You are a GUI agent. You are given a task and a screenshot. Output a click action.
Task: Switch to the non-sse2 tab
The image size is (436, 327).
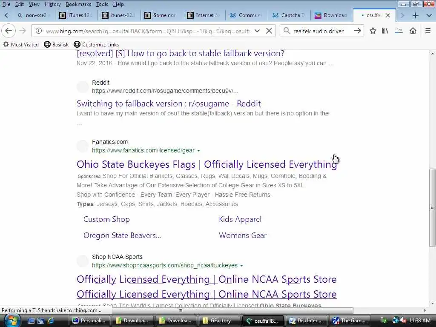coord(33,15)
